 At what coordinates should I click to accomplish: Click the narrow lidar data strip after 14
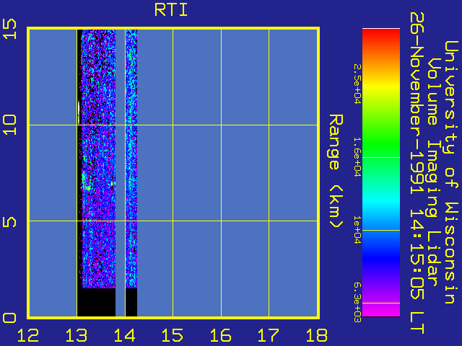(131, 159)
